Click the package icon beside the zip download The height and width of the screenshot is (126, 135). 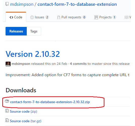[7, 101]
